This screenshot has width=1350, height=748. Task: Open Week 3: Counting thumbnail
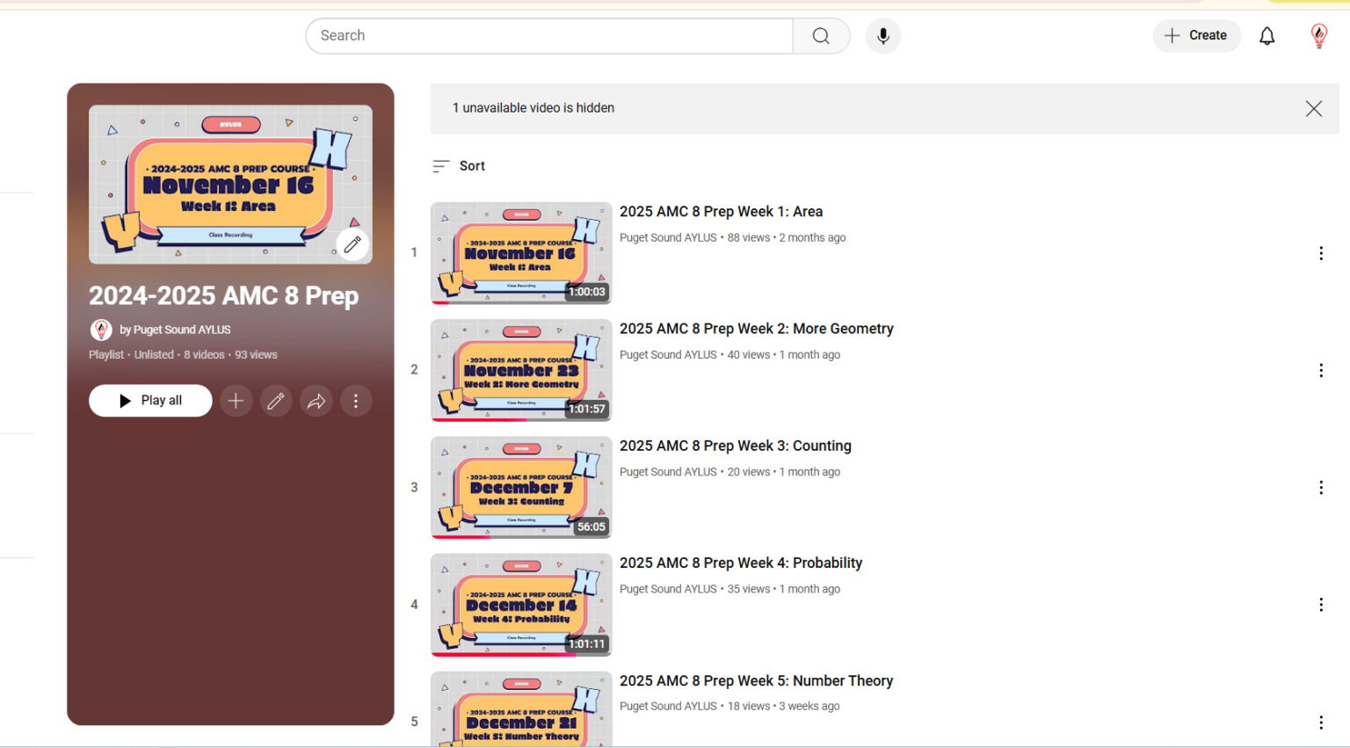tap(521, 487)
